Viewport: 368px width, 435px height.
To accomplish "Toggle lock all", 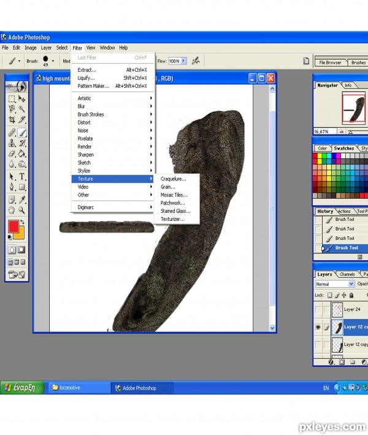I will tap(351, 295).
